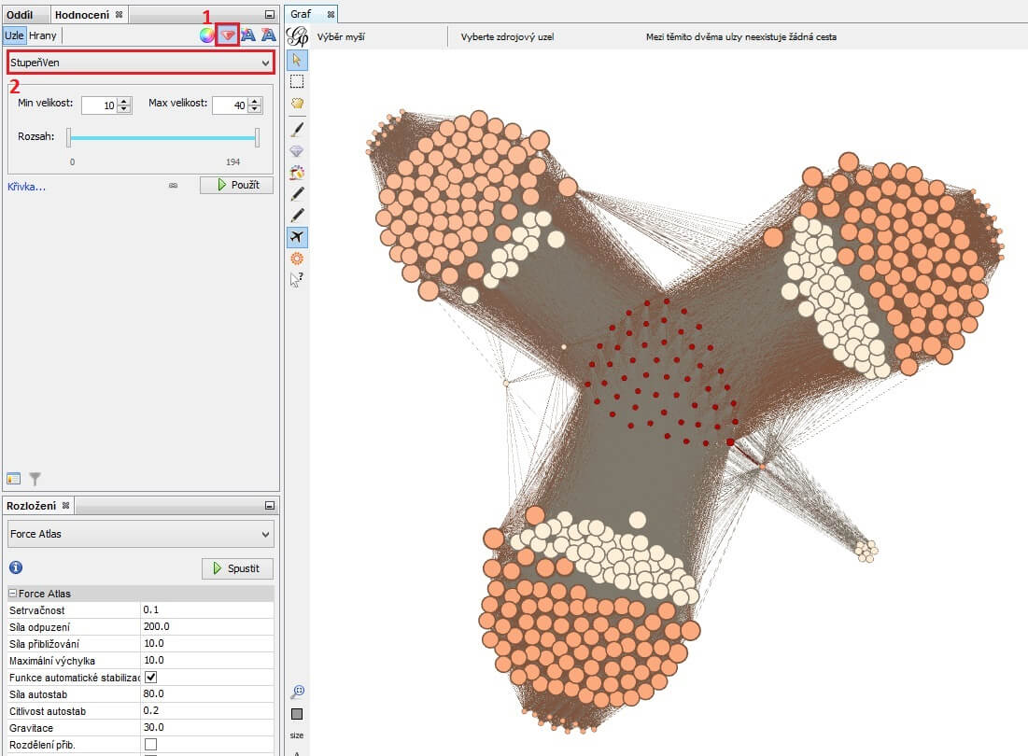Click the Spustit button to run layout
Screen dimensions: 1028x756
[237, 568]
